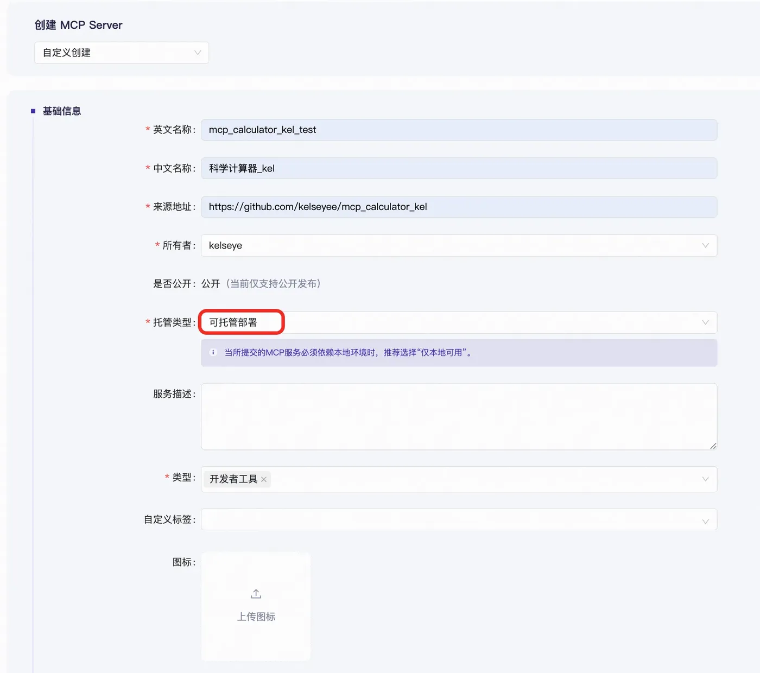Click the blue square icon beside 基础信息
The height and width of the screenshot is (673, 760).
click(33, 111)
